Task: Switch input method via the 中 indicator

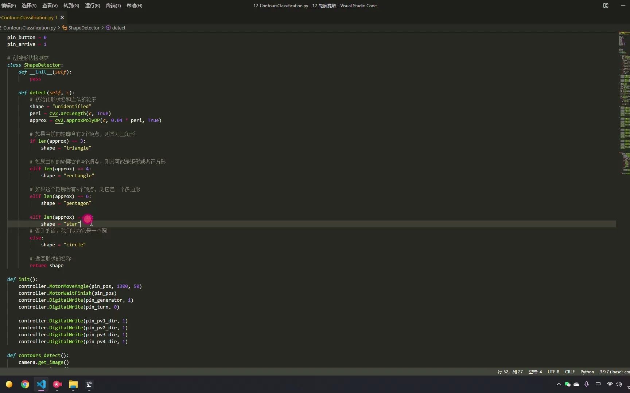Action: point(598,384)
